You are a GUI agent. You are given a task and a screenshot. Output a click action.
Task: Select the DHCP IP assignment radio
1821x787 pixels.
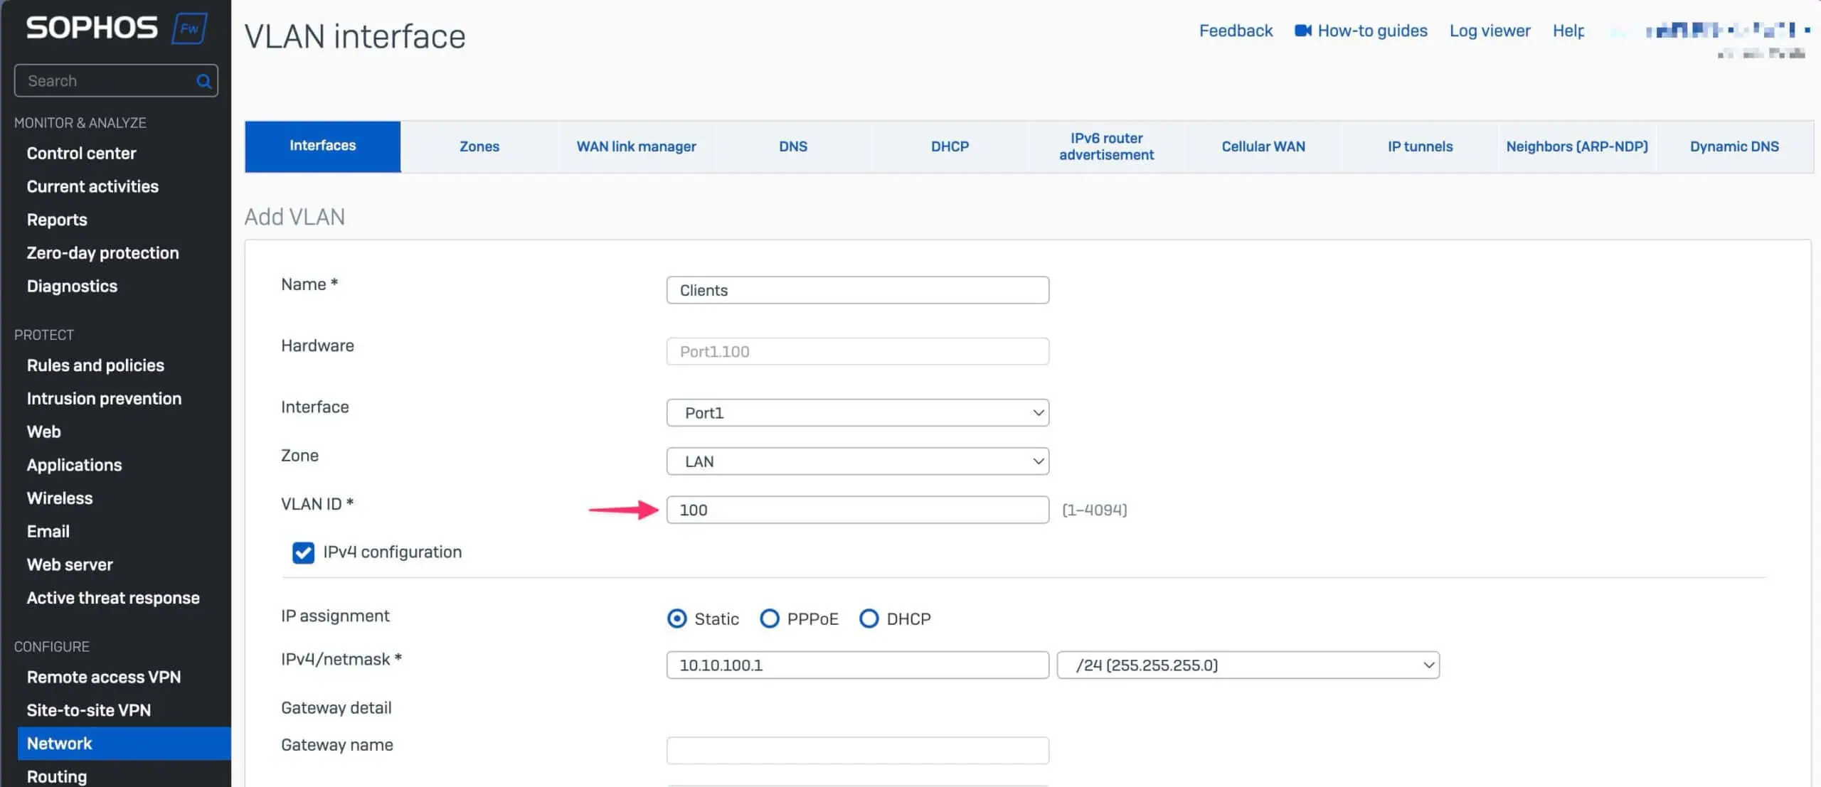[x=869, y=619]
